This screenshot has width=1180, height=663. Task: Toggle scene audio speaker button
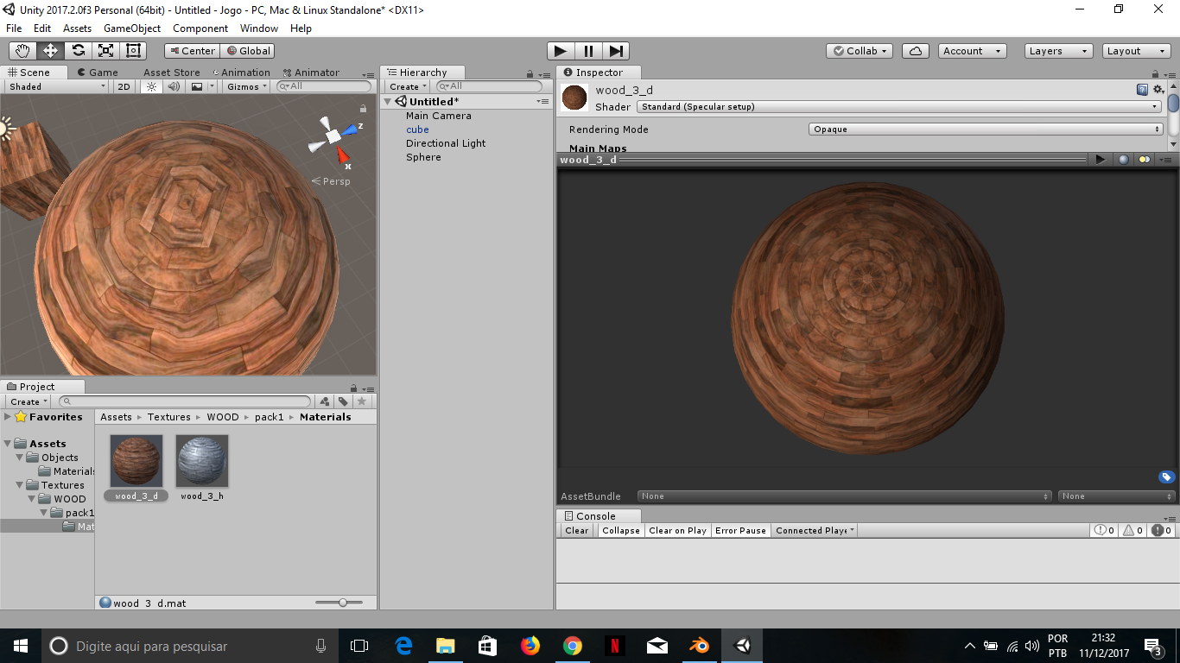click(x=174, y=86)
